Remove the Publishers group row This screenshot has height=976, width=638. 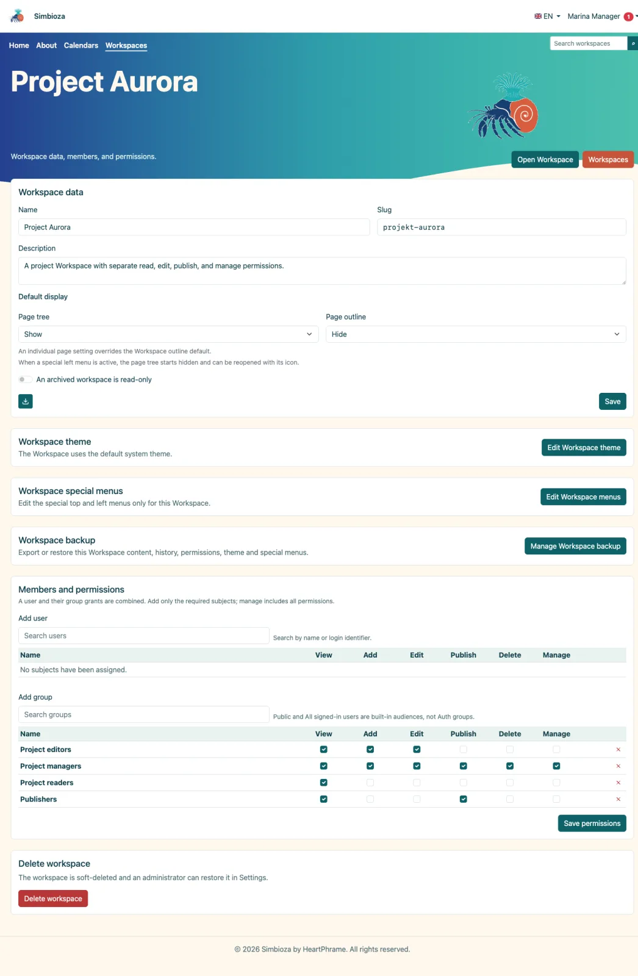(618, 799)
